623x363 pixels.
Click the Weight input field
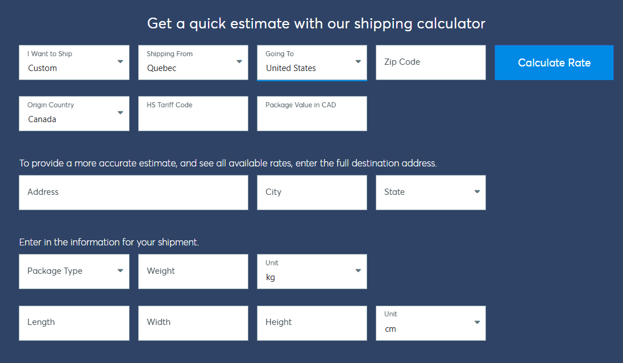point(193,272)
